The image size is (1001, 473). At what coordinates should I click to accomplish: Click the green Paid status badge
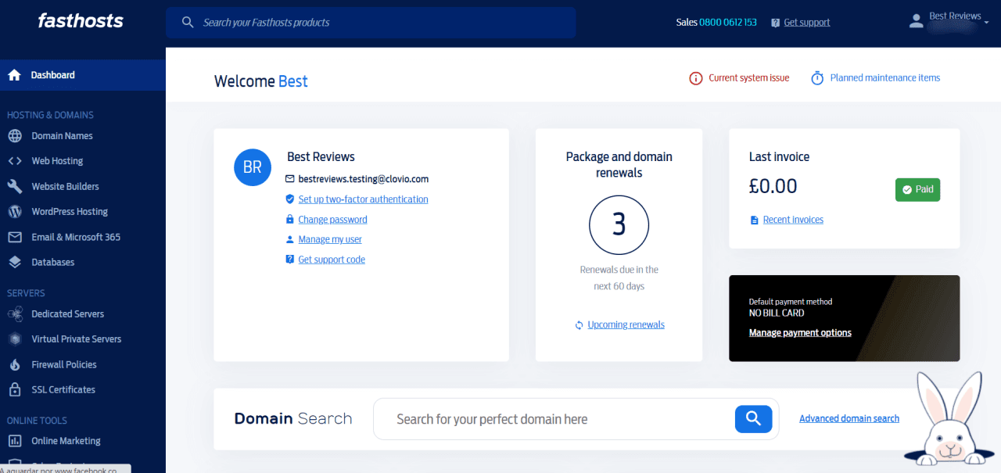(917, 190)
